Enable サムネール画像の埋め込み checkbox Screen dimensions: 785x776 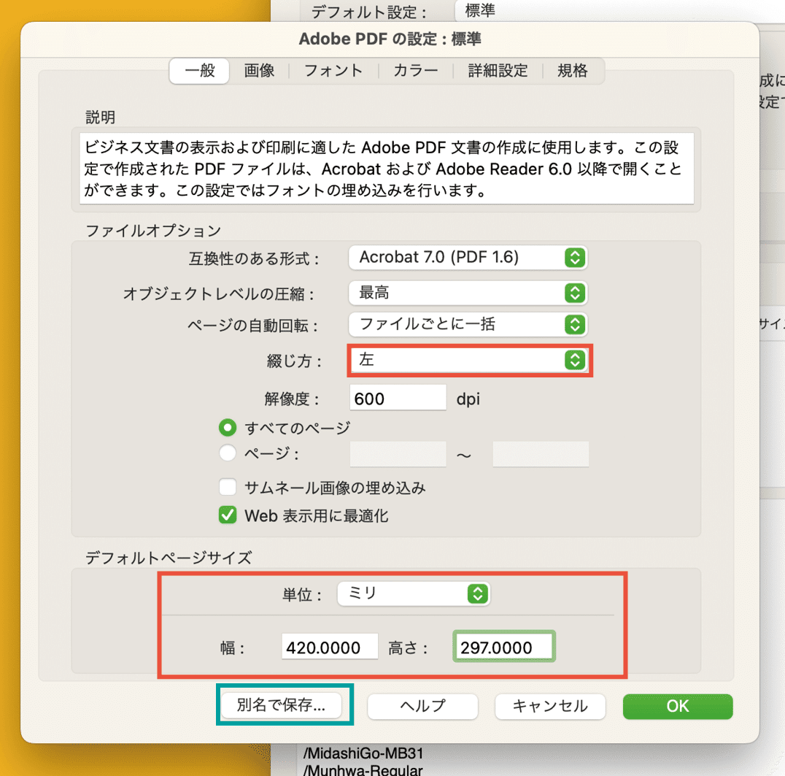tap(228, 487)
